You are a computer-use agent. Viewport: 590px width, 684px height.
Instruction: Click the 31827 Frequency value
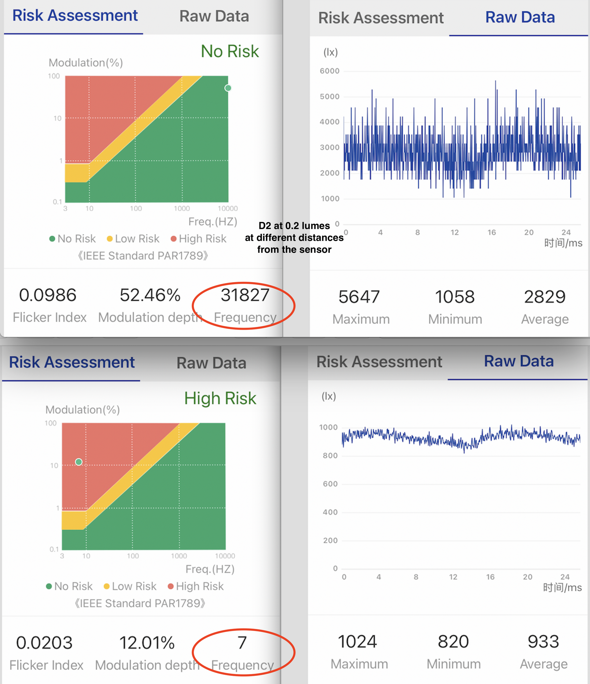click(x=245, y=295)
